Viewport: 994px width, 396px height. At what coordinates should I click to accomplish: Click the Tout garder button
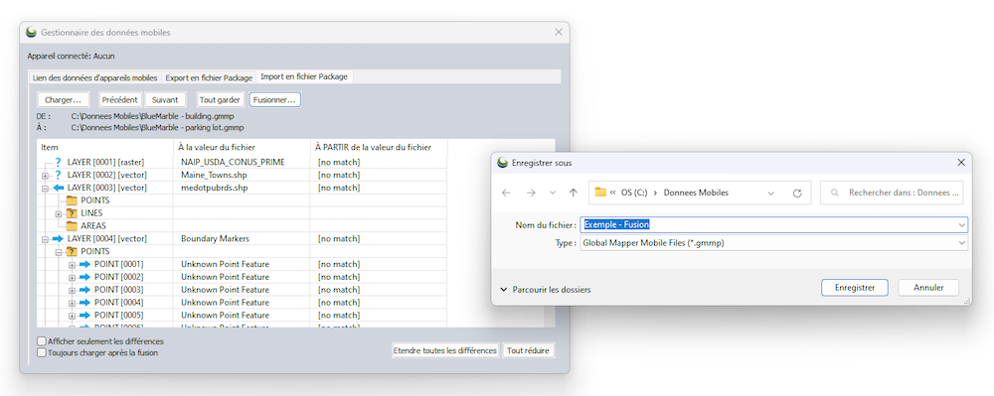pos(220,100)
